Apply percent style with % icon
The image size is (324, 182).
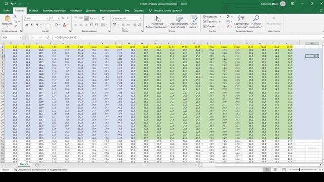(123, 25)
